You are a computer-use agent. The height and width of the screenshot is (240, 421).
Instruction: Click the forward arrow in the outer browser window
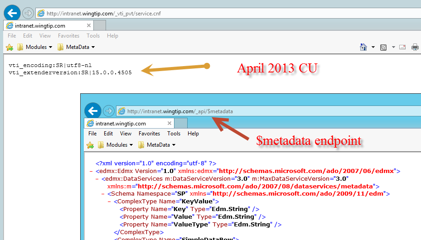coord(28,13)
